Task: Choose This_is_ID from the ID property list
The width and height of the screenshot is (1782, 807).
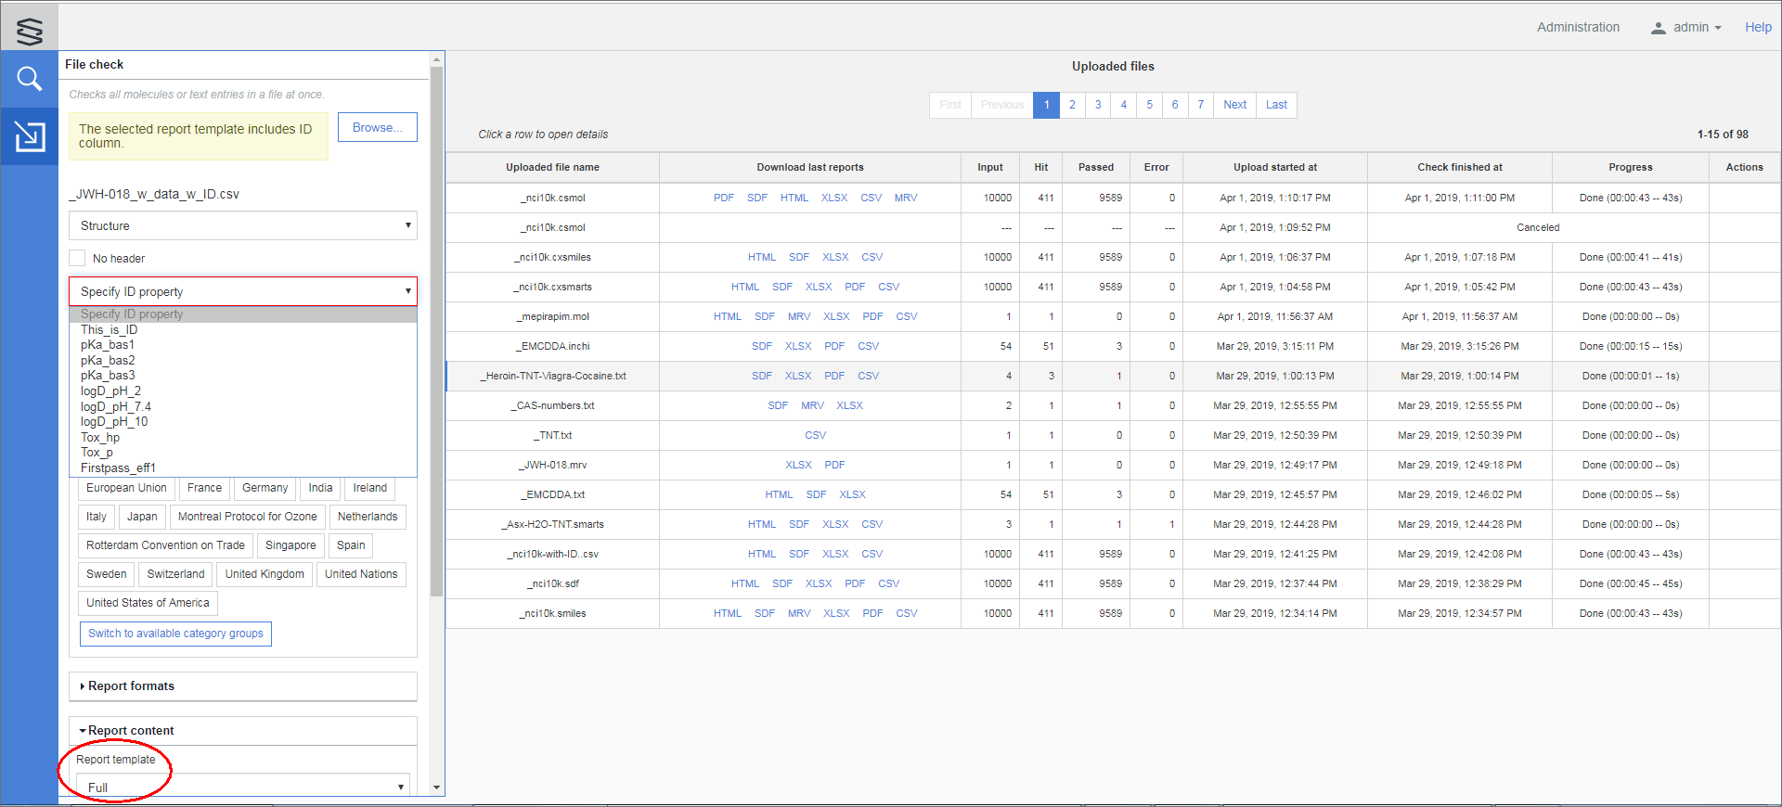Action: pyautogui.click(x=109, y=330)
